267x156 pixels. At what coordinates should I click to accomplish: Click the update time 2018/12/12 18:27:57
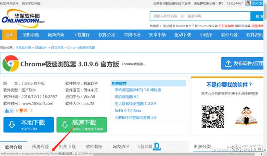[x=39, y=97]
